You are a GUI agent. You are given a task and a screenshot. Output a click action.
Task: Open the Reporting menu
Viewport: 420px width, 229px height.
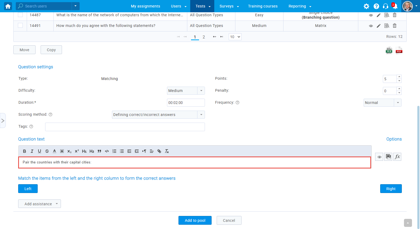click(300, 6)
